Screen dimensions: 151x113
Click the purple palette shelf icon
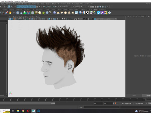[x=102, y=13]
